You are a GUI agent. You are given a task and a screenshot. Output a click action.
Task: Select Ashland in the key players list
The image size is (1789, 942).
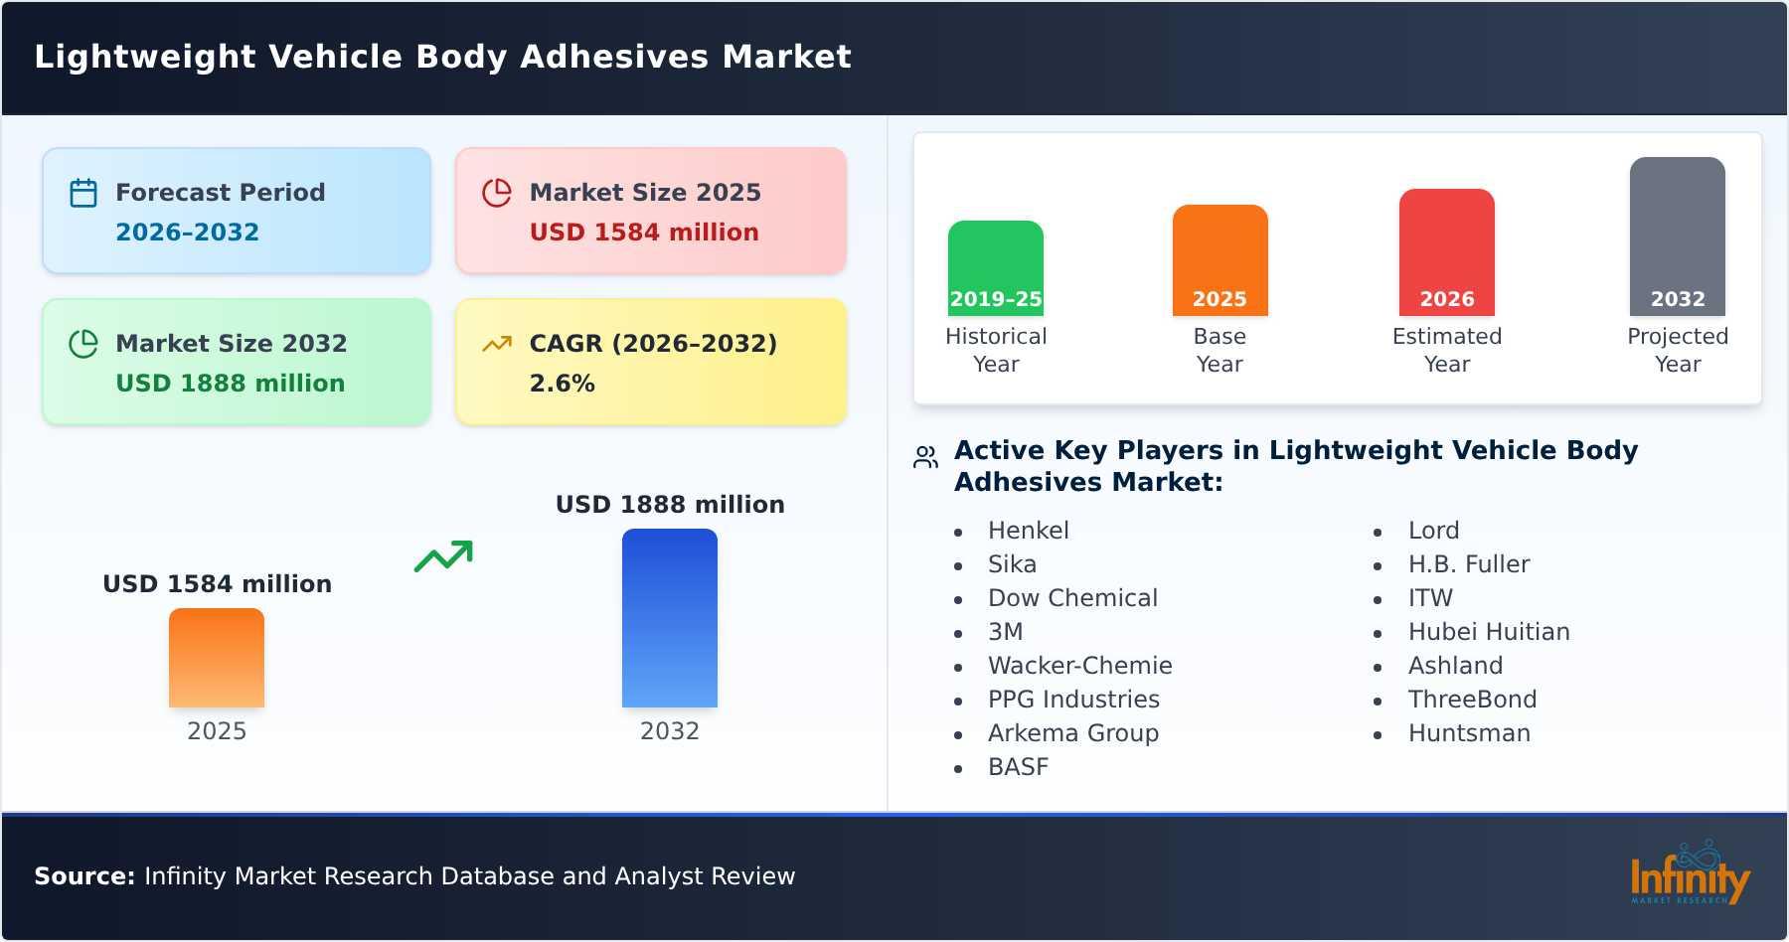click(x=1455, y=666)
